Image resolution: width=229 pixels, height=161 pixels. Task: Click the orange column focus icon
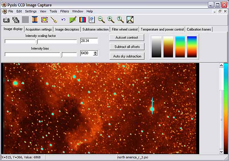(35, 20)
